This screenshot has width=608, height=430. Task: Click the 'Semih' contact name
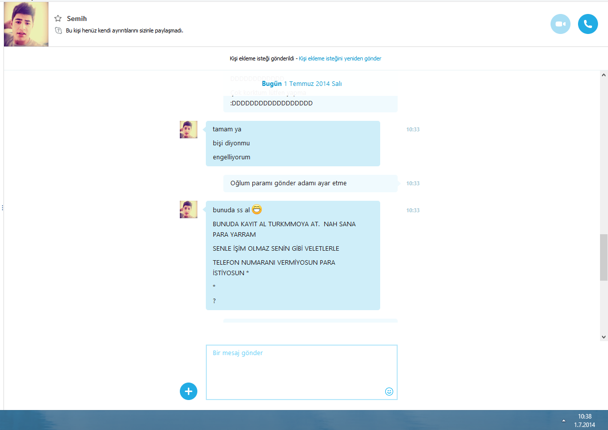pos(77,18)
